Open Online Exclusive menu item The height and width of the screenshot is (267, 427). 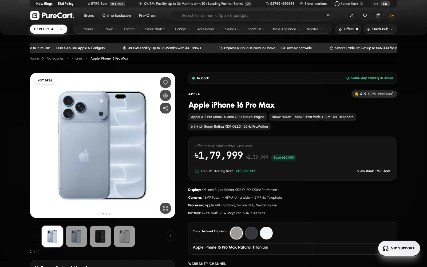coord(117,15)
